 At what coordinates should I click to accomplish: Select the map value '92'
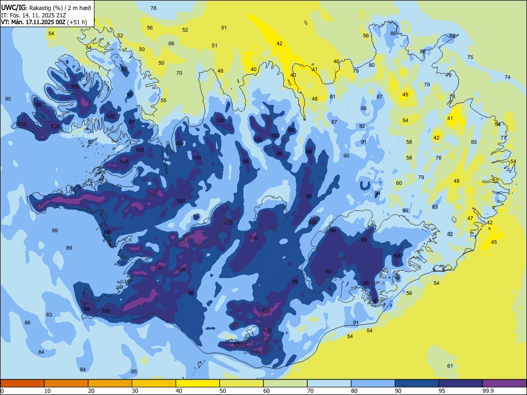pos(362,126)
